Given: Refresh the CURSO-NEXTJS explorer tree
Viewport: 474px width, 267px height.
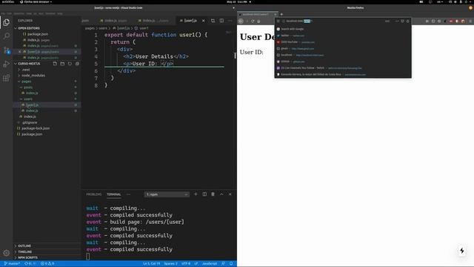Looking at the screenshot, I should 70,64.
